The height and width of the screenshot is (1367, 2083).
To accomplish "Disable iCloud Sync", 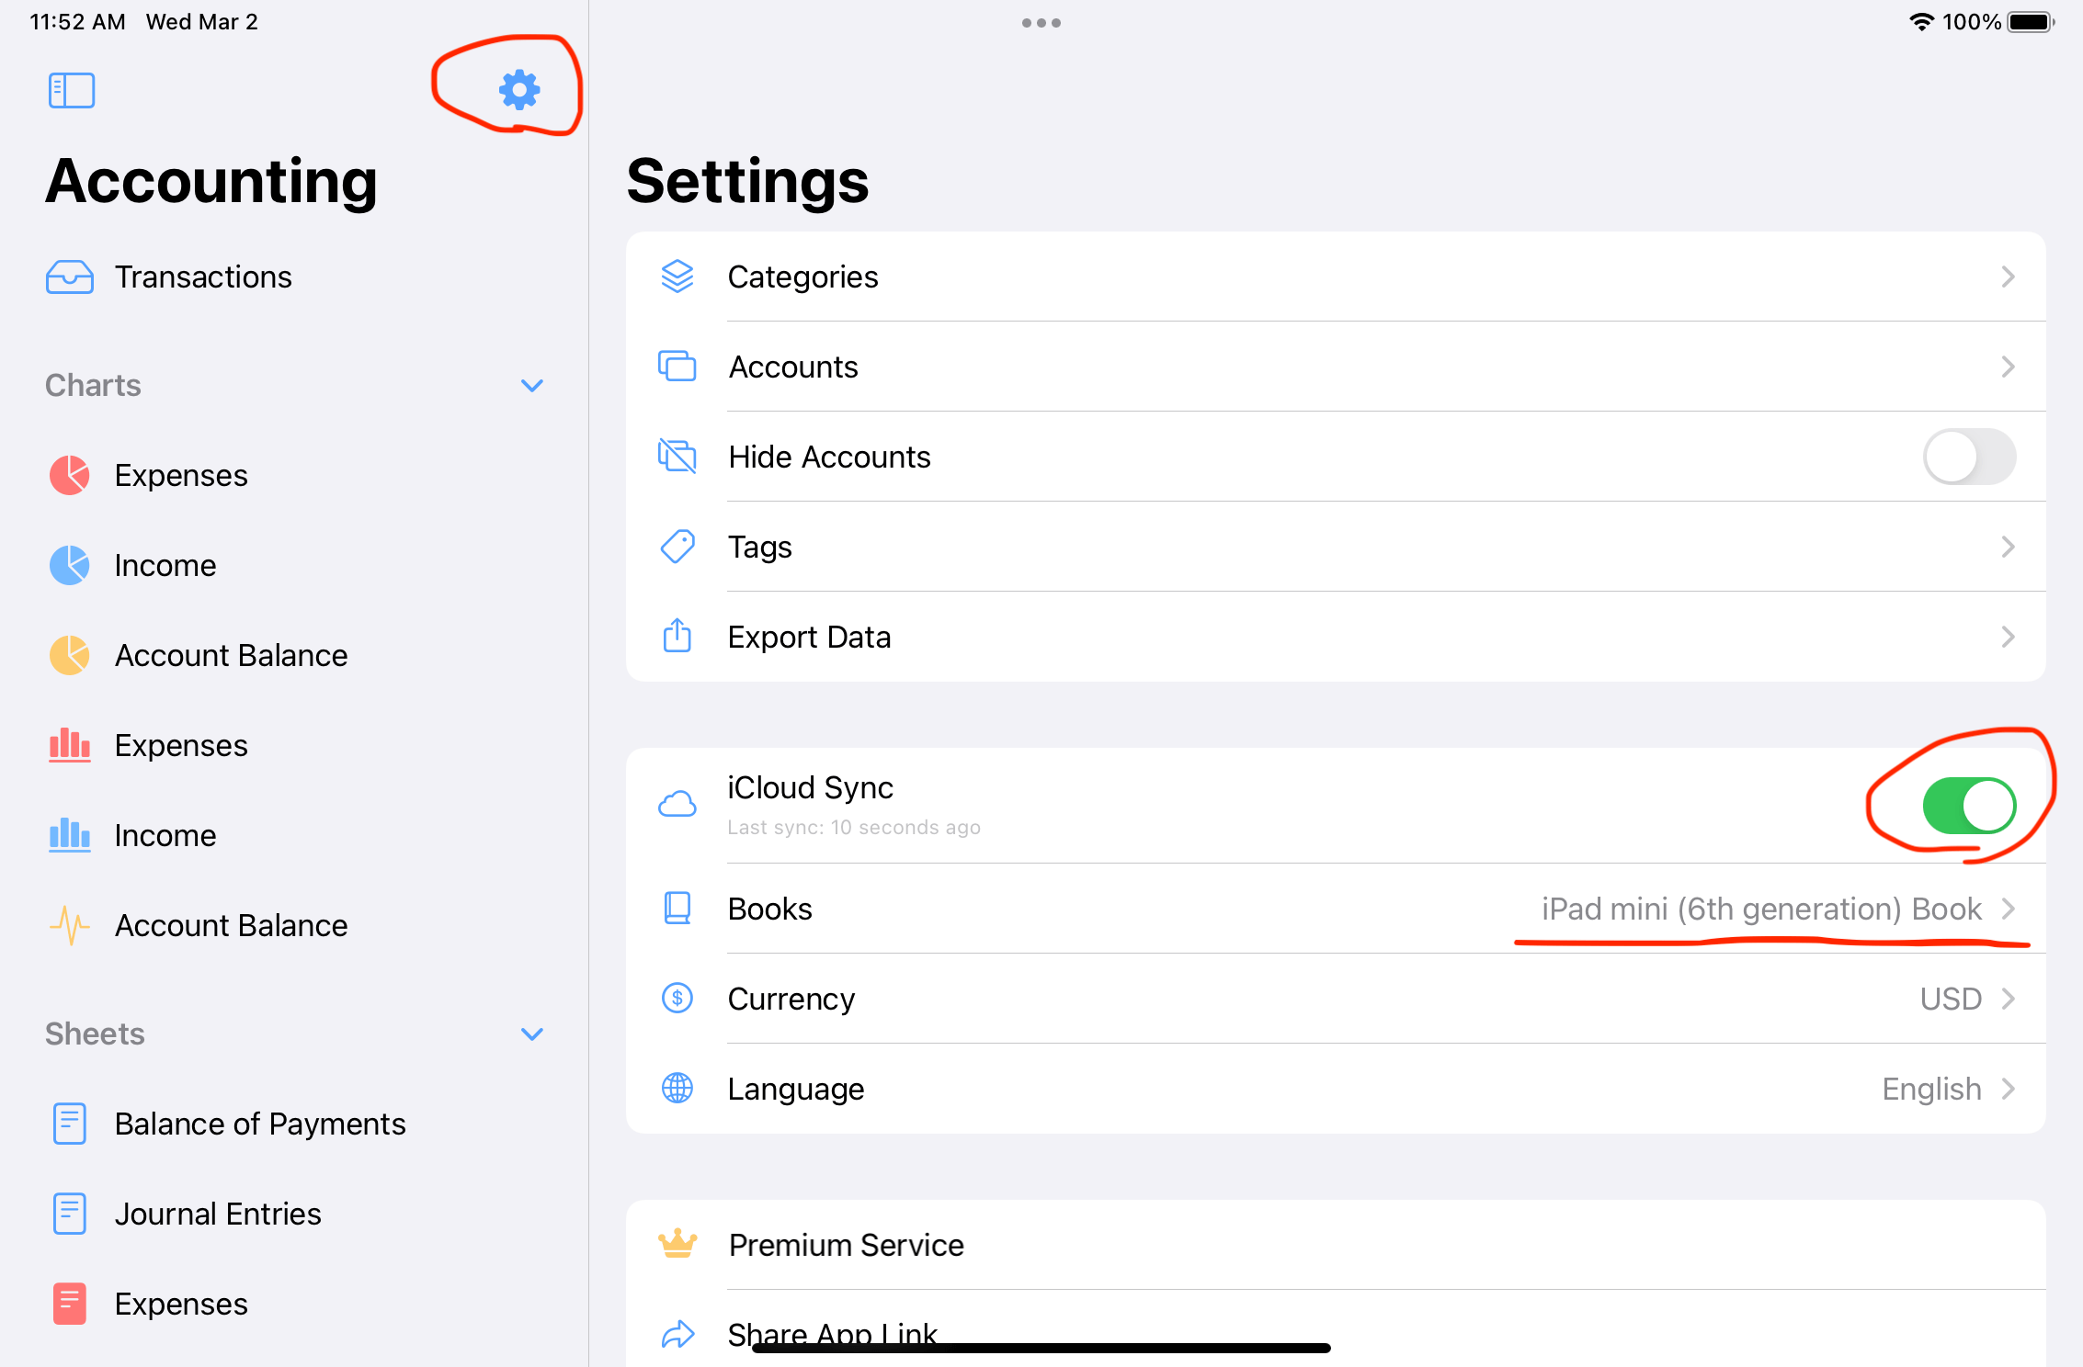I will pyautogui.click(x=1967, y=804).
